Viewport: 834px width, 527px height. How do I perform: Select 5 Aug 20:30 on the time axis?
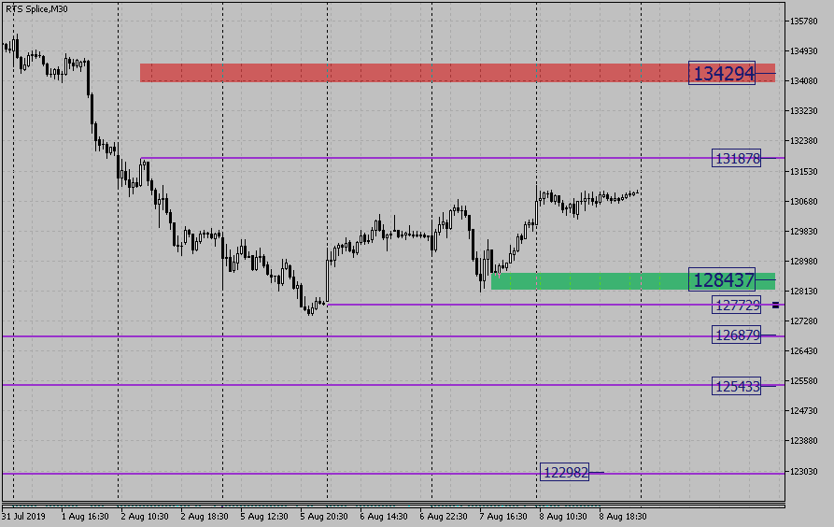[326, 515]
